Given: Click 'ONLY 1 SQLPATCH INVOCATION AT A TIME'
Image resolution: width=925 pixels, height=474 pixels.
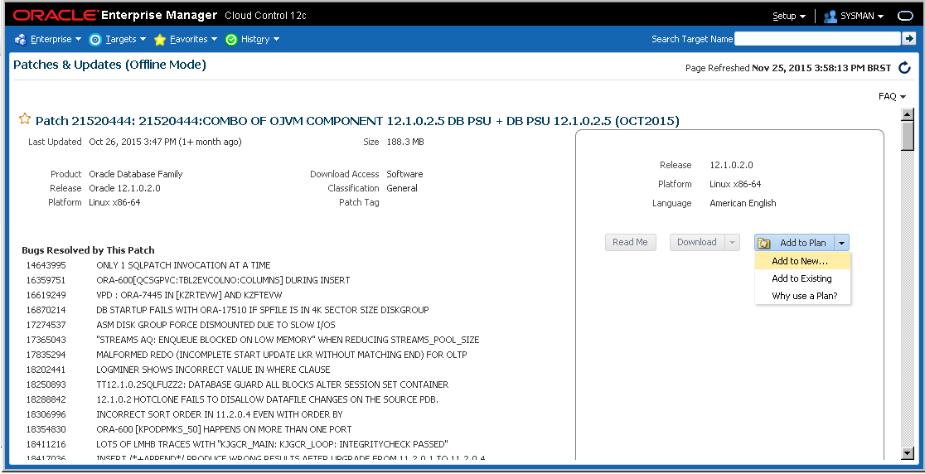Looking at the screenshot, I should pyautogui.click(x=183, y=265).
